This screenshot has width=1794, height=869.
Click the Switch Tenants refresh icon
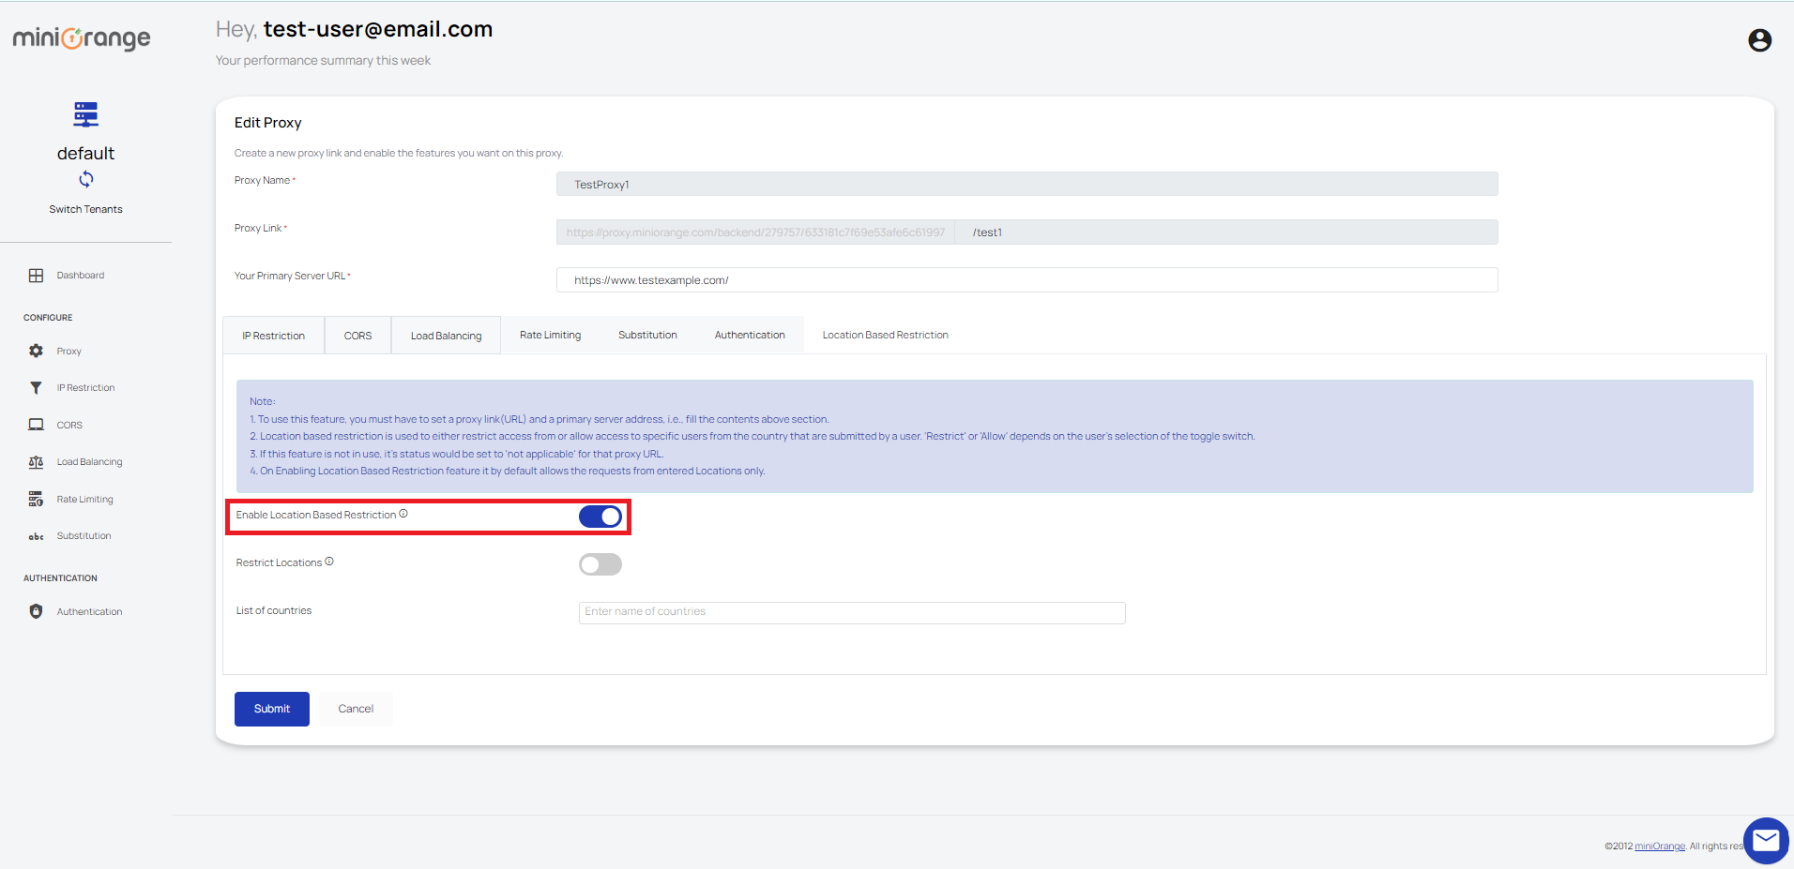click(x=85, y=179)
